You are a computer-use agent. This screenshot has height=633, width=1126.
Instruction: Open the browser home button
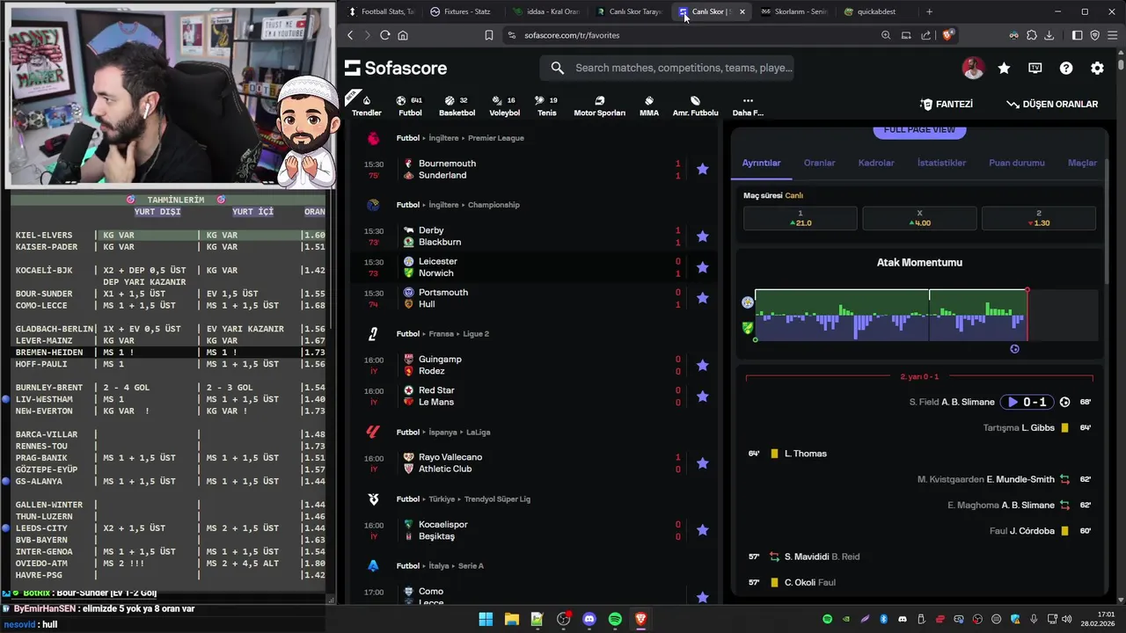(403, 35)
